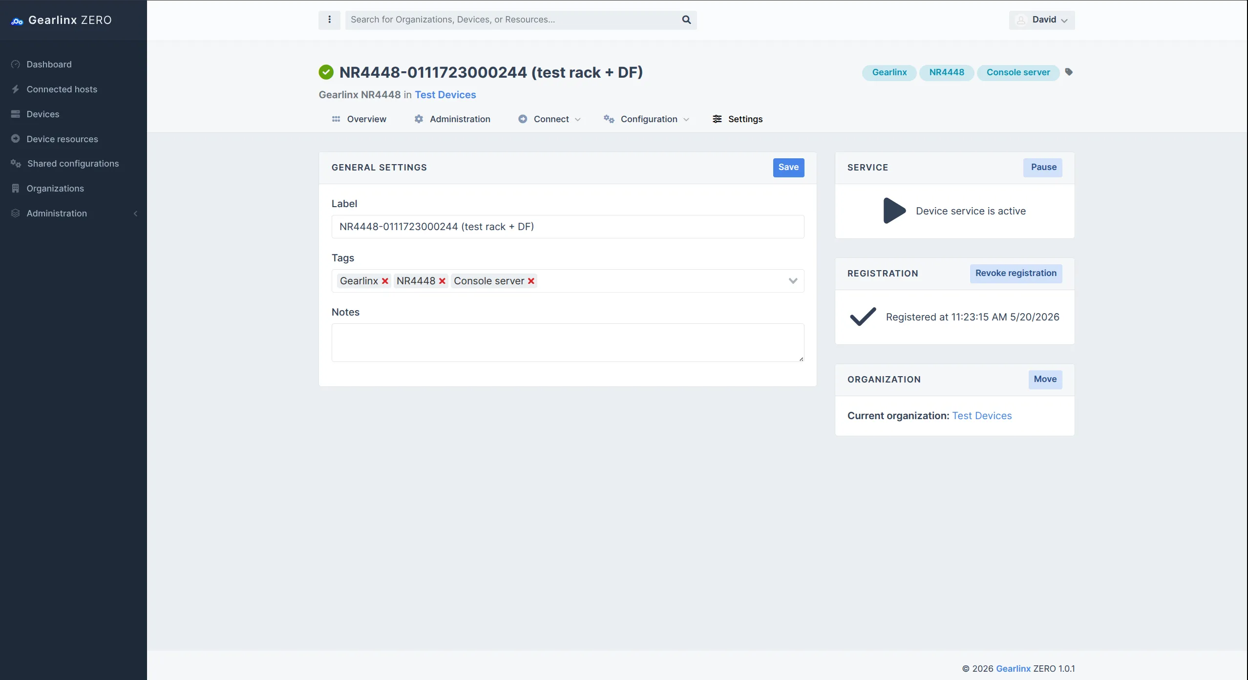Click the search magnifier icon
Screen dimensions: 1248x680
point(686,20)
